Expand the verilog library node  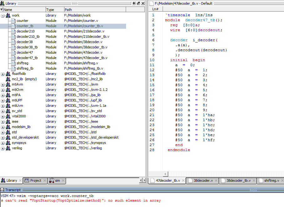(3, 148)
